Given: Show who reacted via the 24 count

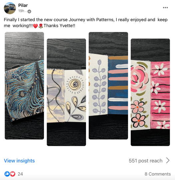Looking at the screenshot, I should tap(20, 174).
